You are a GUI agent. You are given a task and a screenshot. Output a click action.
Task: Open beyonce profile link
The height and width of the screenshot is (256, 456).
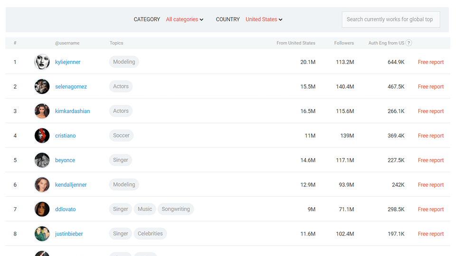pos(65,160)
